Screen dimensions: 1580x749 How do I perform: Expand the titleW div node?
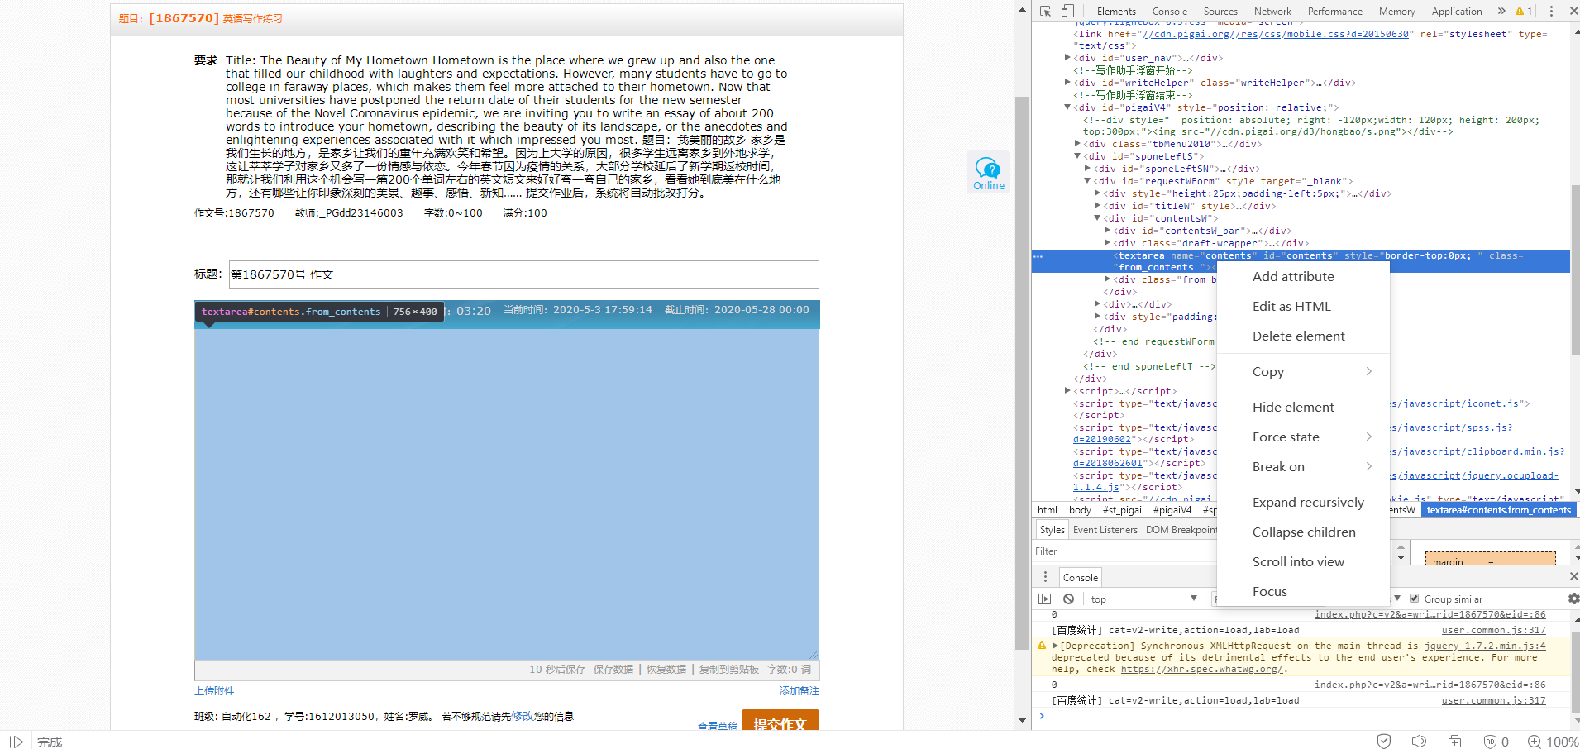pos(1097,206)
